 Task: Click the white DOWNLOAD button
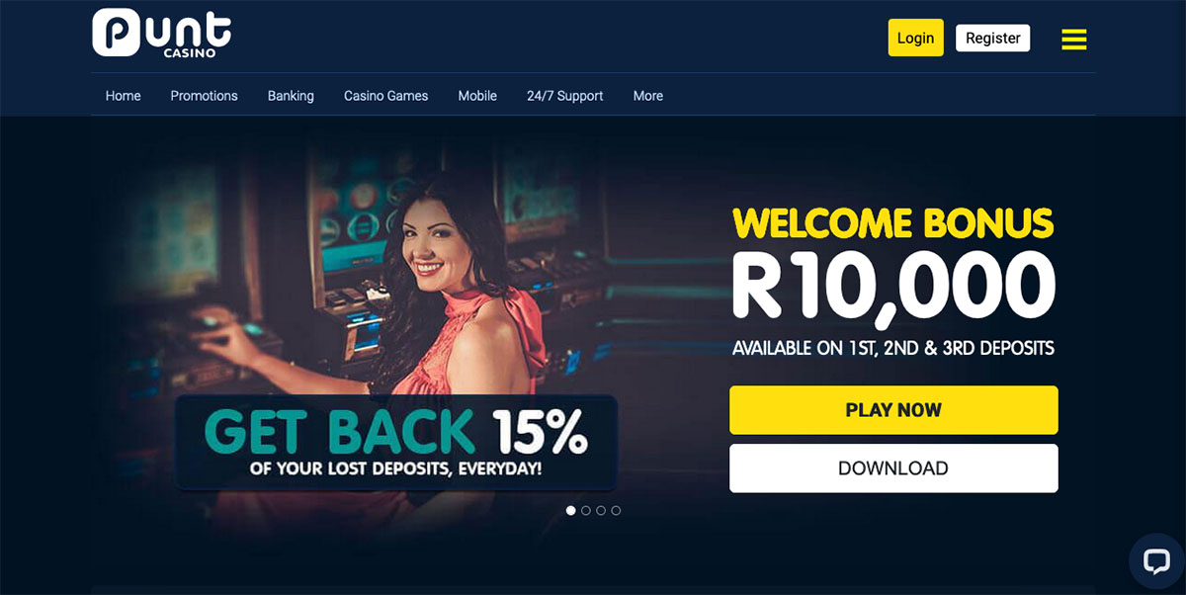tap(893, 468)
